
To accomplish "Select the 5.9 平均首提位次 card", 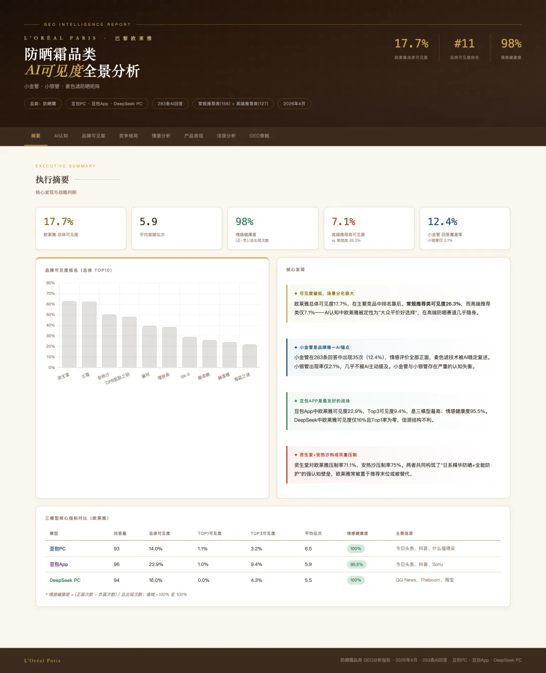I will coord(177,228).
